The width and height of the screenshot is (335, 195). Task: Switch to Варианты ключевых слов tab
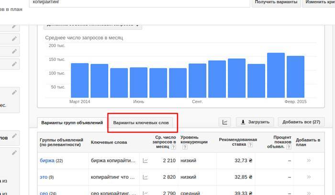pos(141,123)
